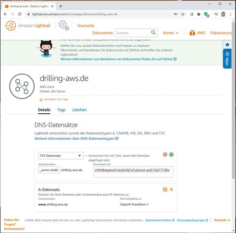Open the Dokumente menu item

pos(102,33)
